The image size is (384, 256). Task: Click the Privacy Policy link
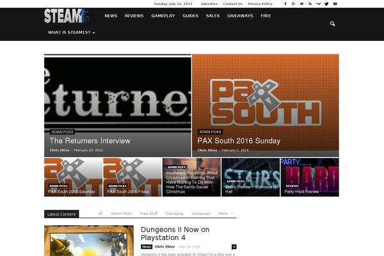point(260,4)
